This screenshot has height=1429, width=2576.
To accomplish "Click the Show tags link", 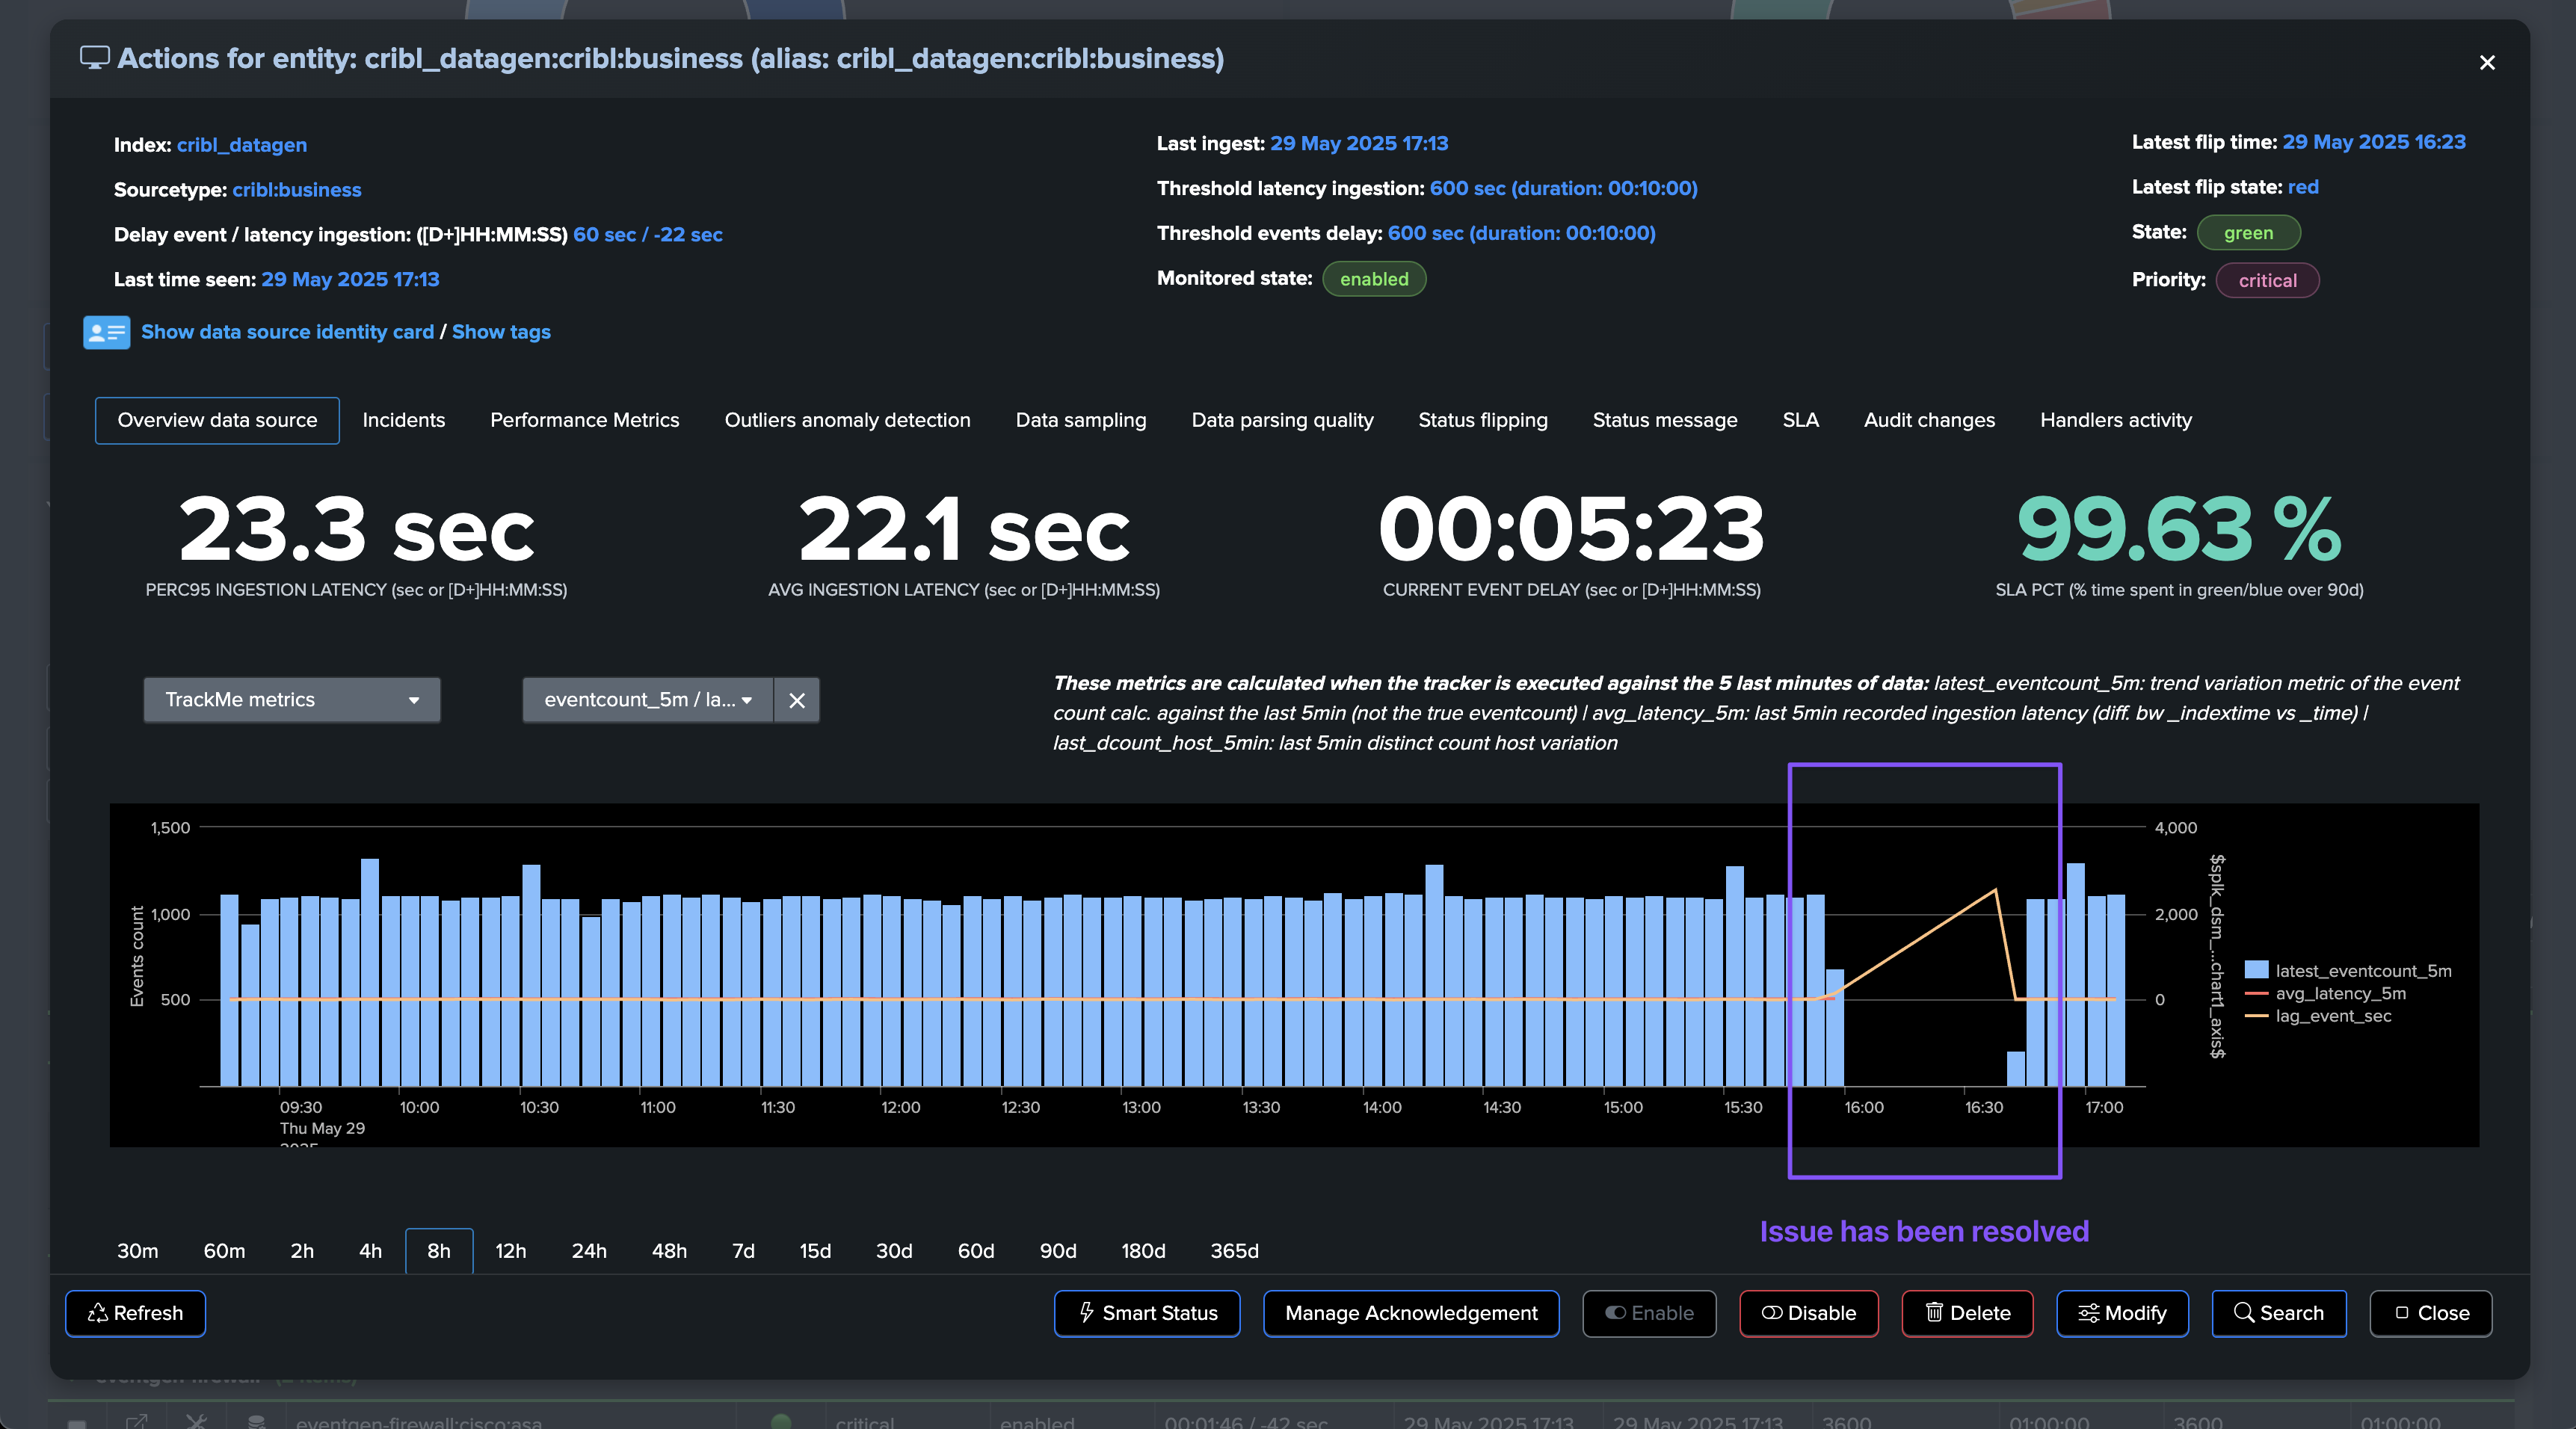I will (501, 332).
